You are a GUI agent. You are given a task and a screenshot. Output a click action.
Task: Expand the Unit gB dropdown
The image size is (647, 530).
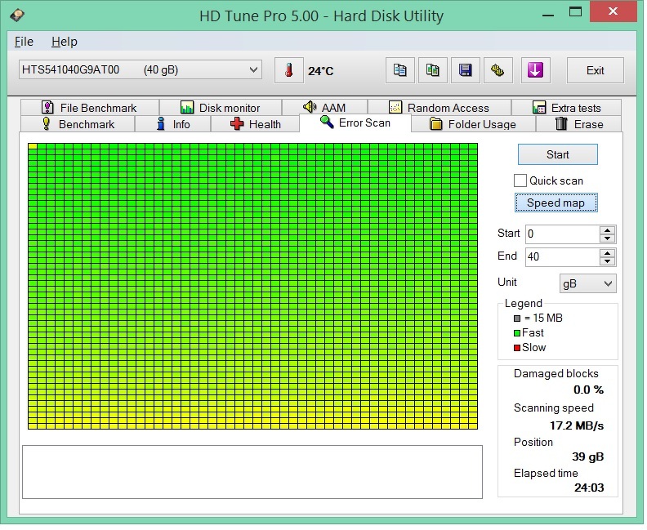pyautogui.click(x=587, y=283)
